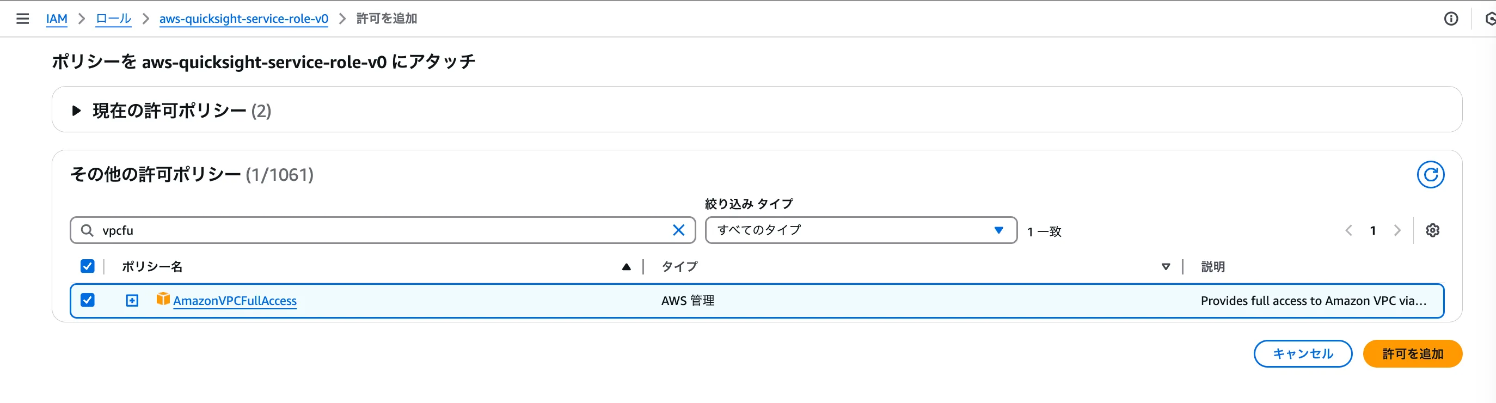Open aws-quicksight-service-role-v0 breadcrumb
Screen dimensions: 1496x403
coord(243,19)
